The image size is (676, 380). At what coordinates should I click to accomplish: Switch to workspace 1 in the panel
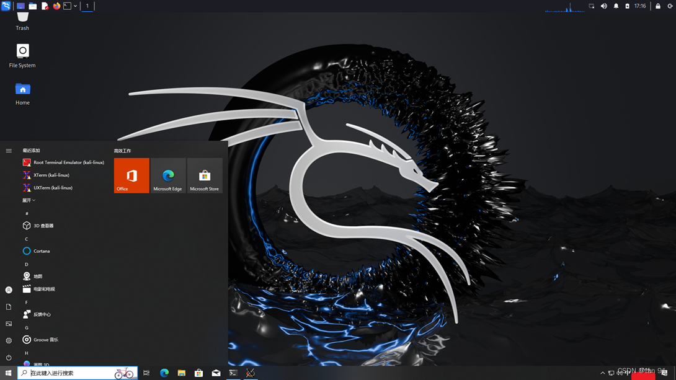tap(87, 6)
